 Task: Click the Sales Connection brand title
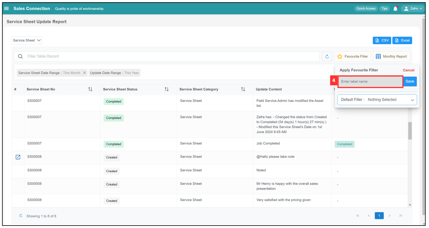pos(32,9)
